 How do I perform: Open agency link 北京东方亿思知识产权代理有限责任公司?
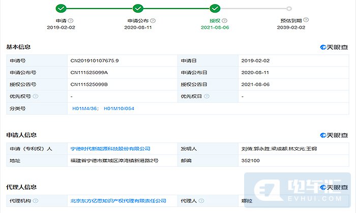[118, 201]
